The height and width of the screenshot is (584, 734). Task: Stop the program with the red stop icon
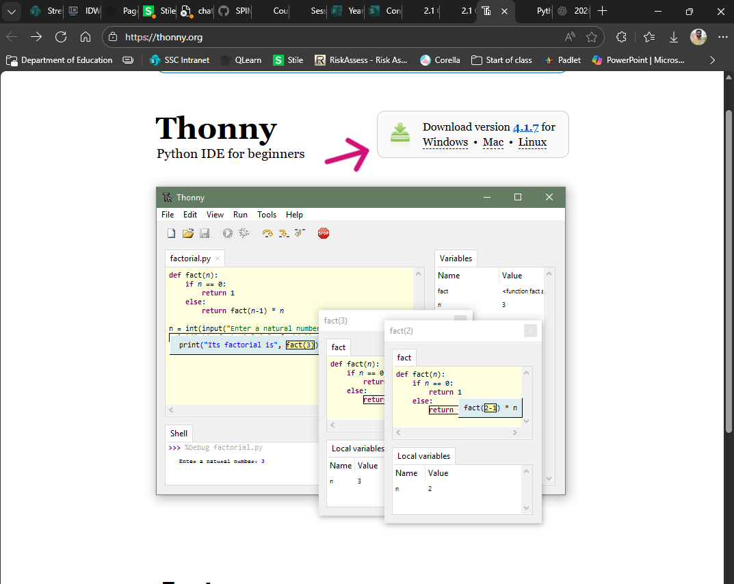click(322, 233)
